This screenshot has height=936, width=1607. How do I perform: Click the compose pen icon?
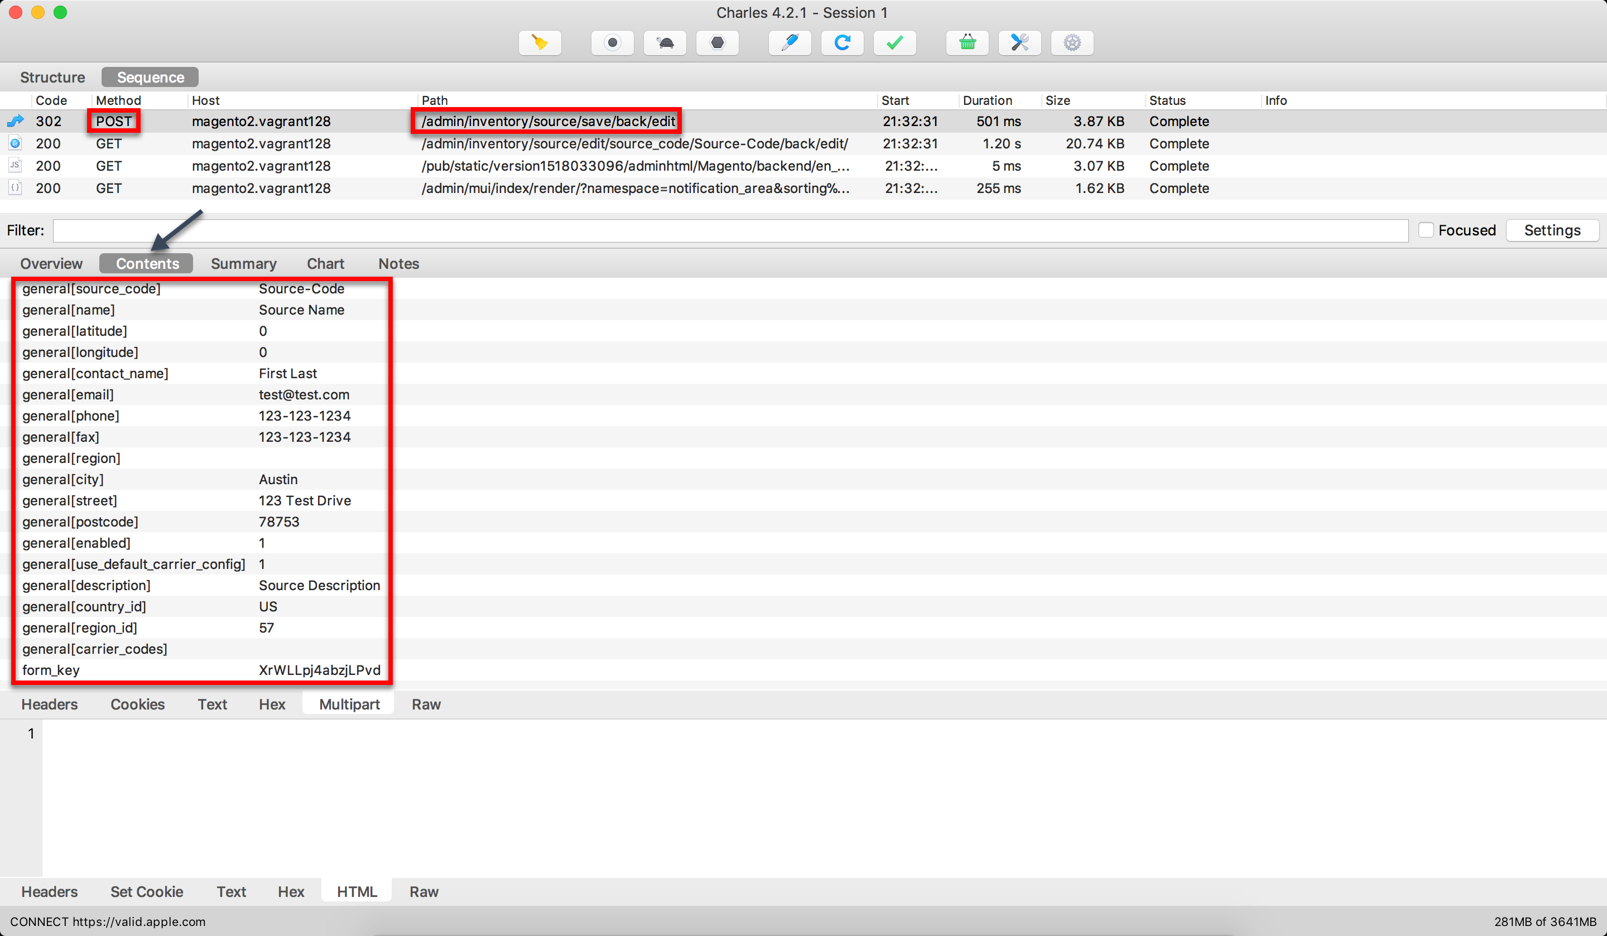(790, 43)
